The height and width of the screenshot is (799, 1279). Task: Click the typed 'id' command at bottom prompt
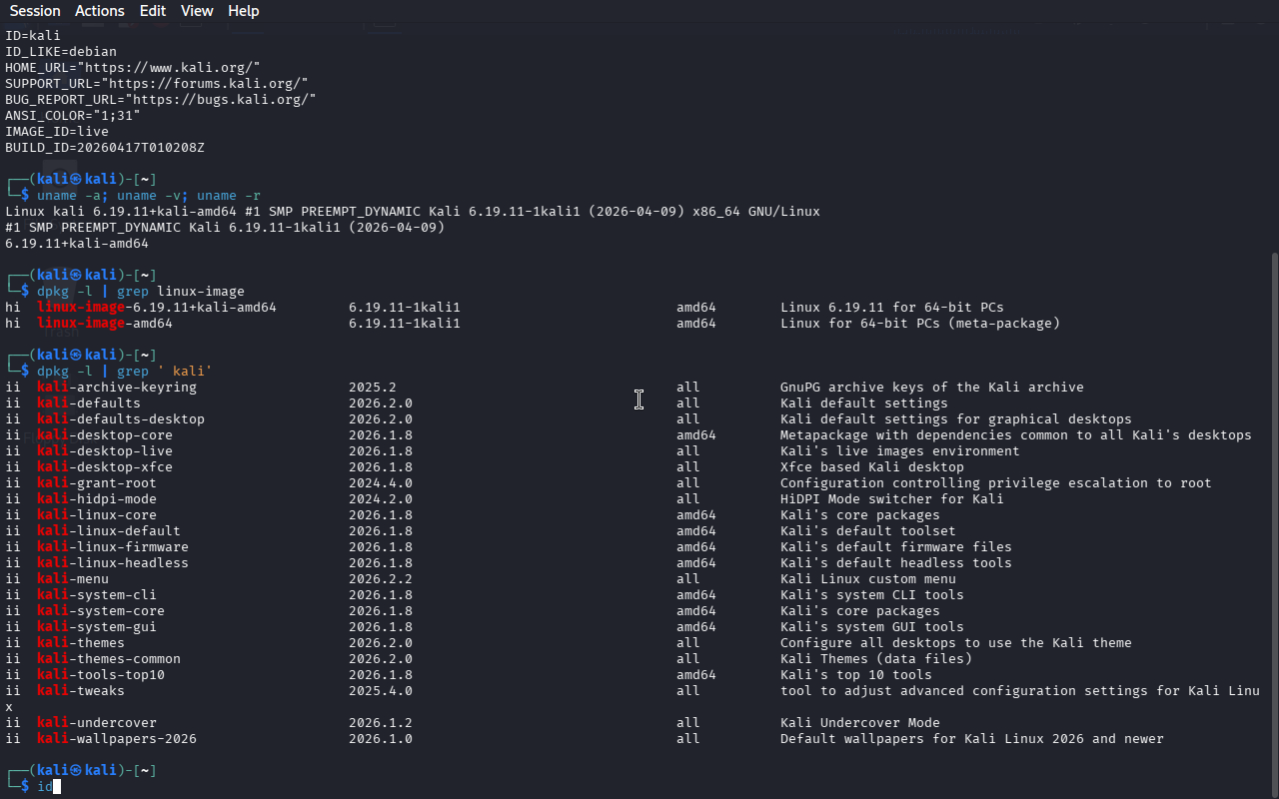(x=45, y=787)
